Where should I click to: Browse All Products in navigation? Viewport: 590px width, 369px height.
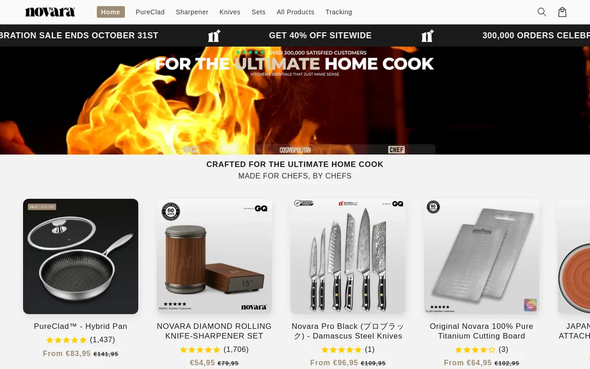(x=295, y=12)
